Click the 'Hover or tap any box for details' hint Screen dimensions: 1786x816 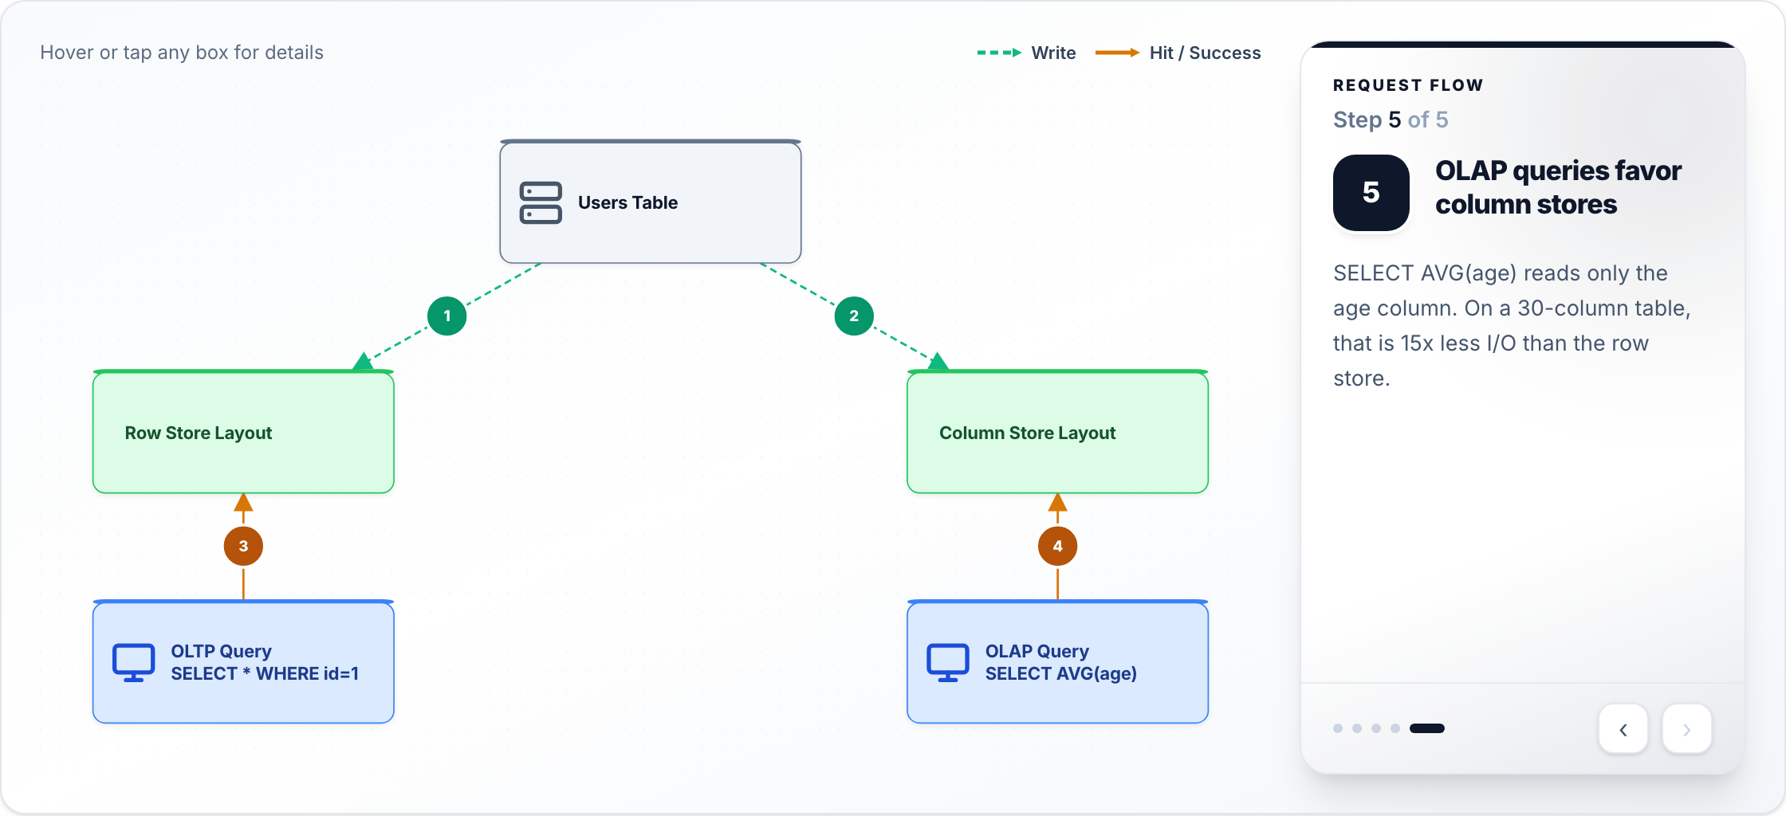(182, 53)
